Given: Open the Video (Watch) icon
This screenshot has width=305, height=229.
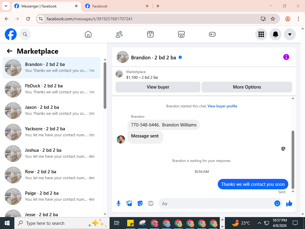Looking at the screenshot, I should pos(150,34).
